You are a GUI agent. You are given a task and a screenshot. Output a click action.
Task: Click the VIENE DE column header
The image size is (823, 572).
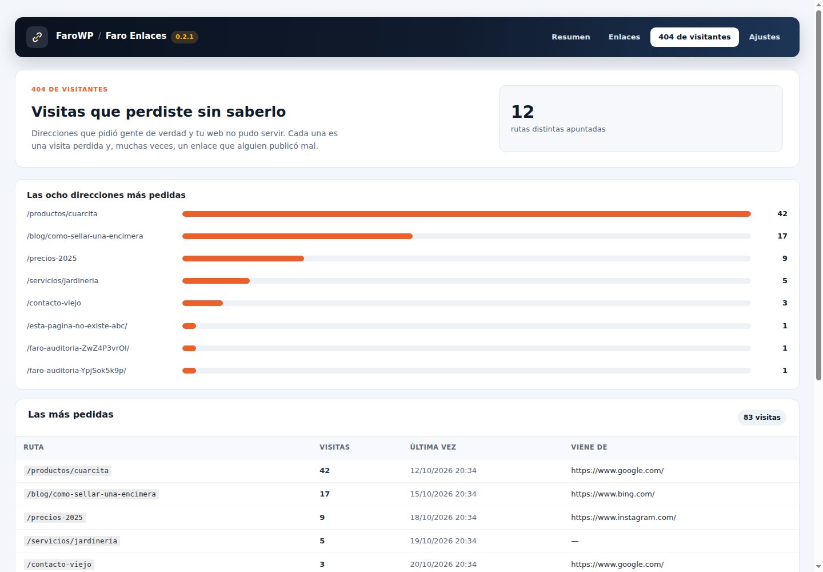point(589,447)
